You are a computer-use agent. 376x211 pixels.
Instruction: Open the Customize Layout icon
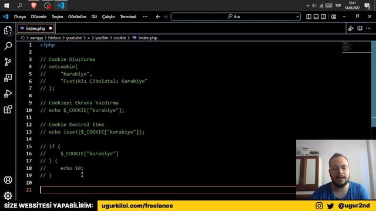334,16
